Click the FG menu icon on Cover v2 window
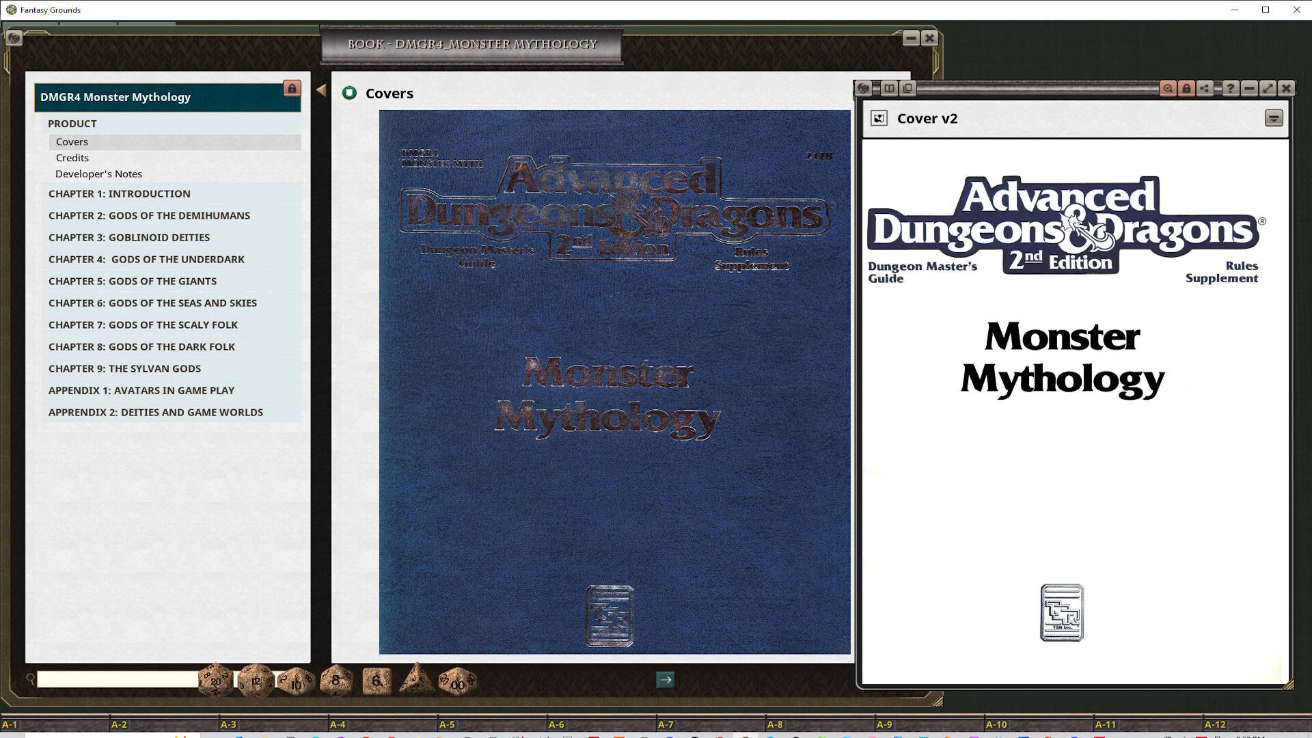The height and width of the screenshot is (738, 1312). (x=864, y=87)
